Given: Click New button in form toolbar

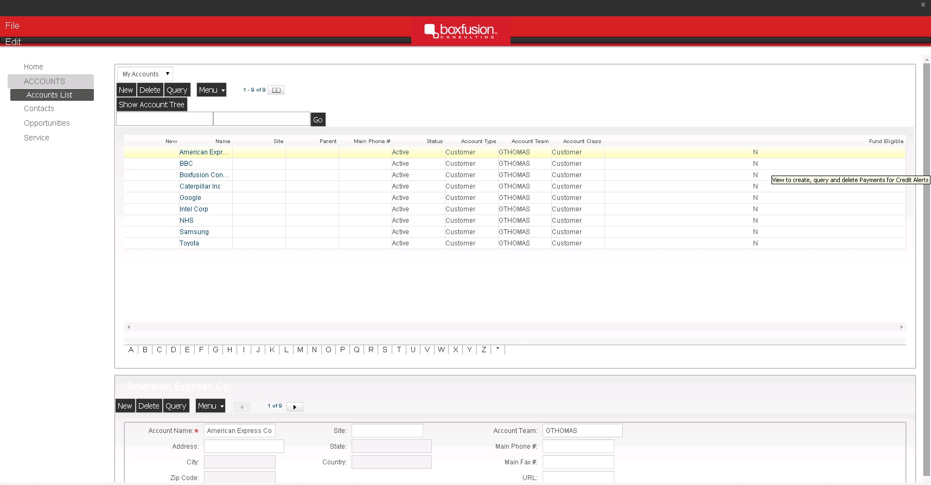Looking at the screenshot, I should click(125, 406).
